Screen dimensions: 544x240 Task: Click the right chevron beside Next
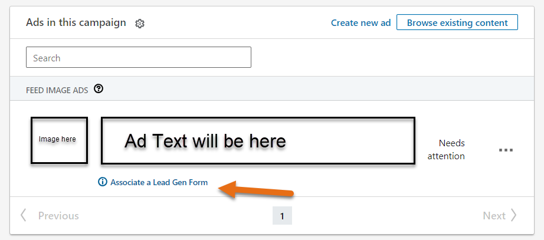[514, 215]
